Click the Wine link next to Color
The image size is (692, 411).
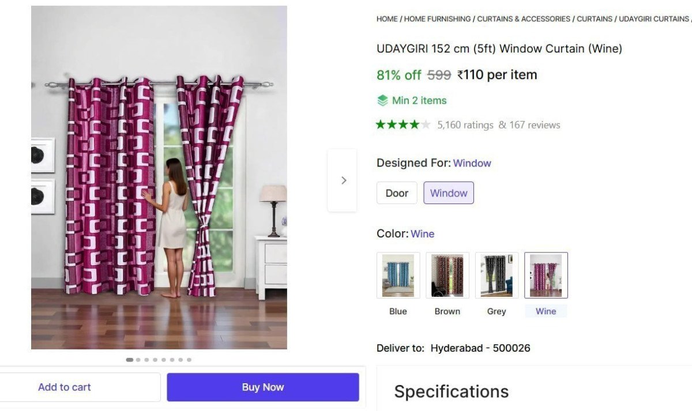click(423, 233)
